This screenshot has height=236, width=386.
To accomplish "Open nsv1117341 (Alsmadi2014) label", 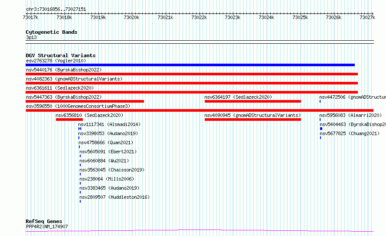I will coord(109,124).
